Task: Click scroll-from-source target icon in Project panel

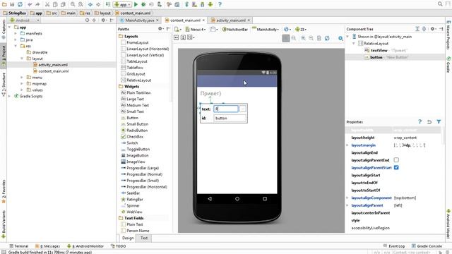Action: point(88,20)
